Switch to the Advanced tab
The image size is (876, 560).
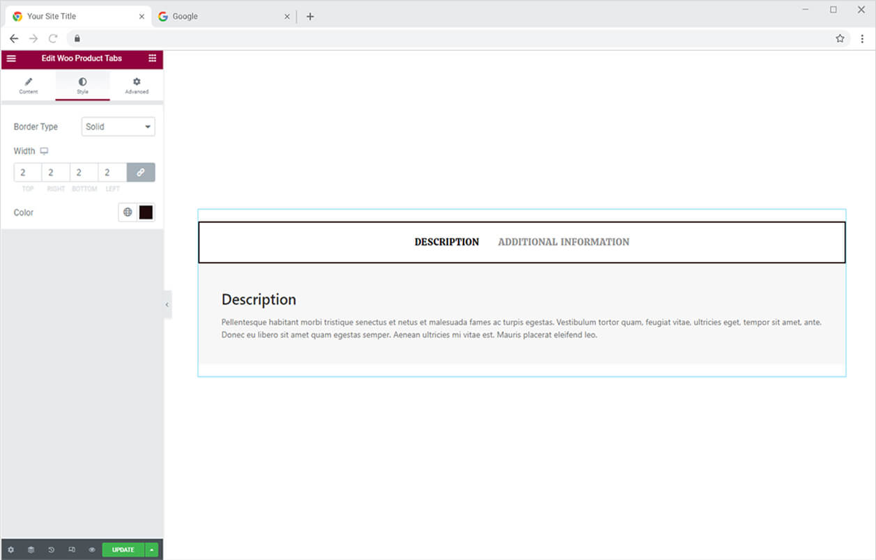click(137, 86)
